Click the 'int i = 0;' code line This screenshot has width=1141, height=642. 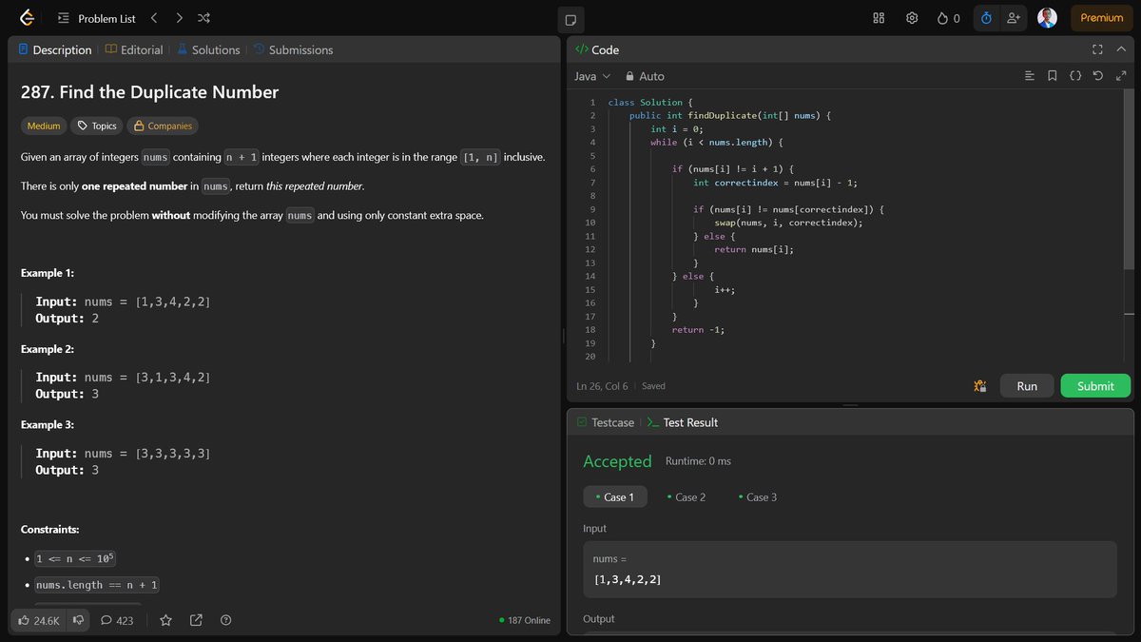coord(676,128)
